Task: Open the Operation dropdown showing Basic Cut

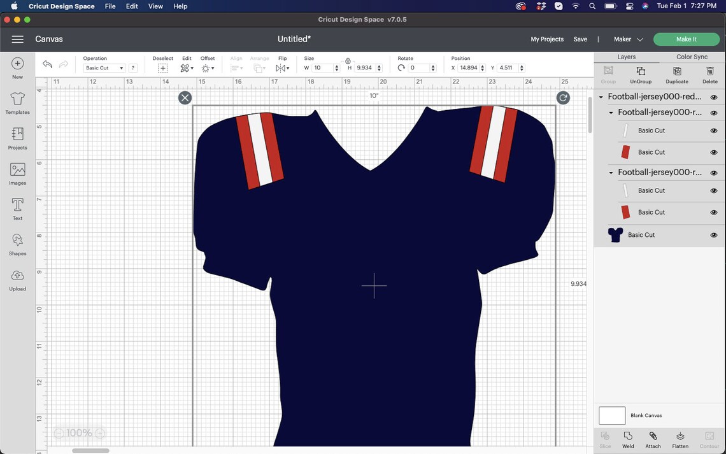Action: 104,67
